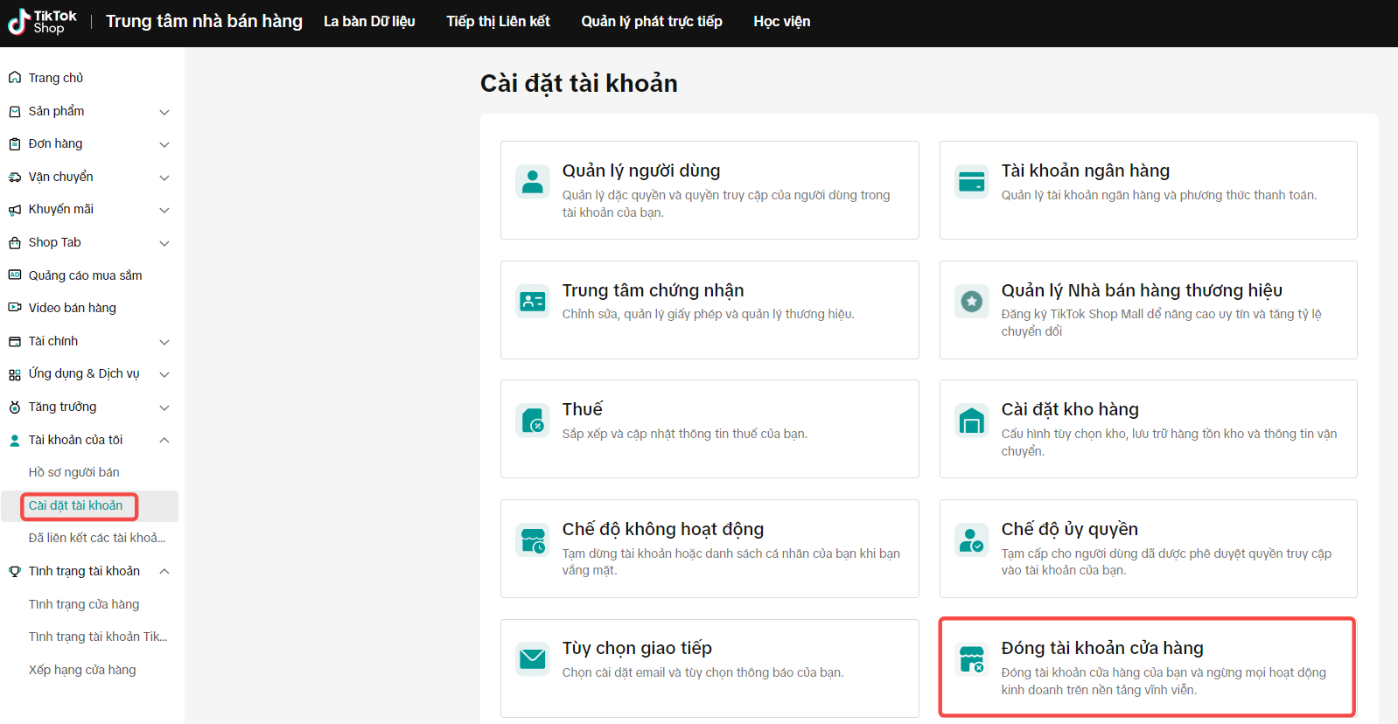Click Trung tâm nhà bán hàng header title

204,21
